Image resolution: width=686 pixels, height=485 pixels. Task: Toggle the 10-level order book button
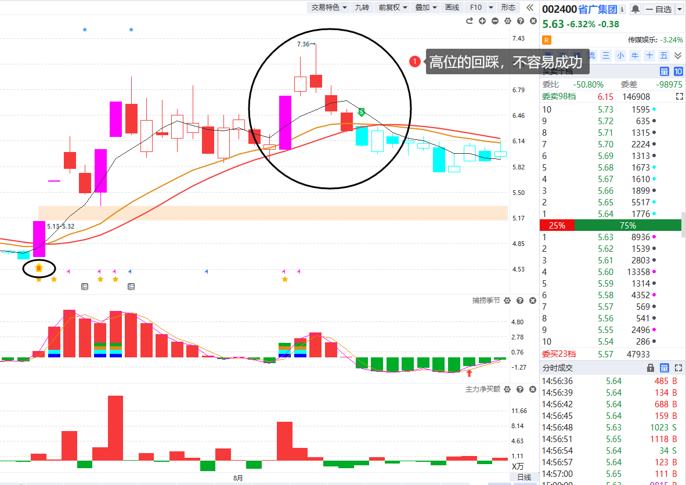click(x=678, y=71)
